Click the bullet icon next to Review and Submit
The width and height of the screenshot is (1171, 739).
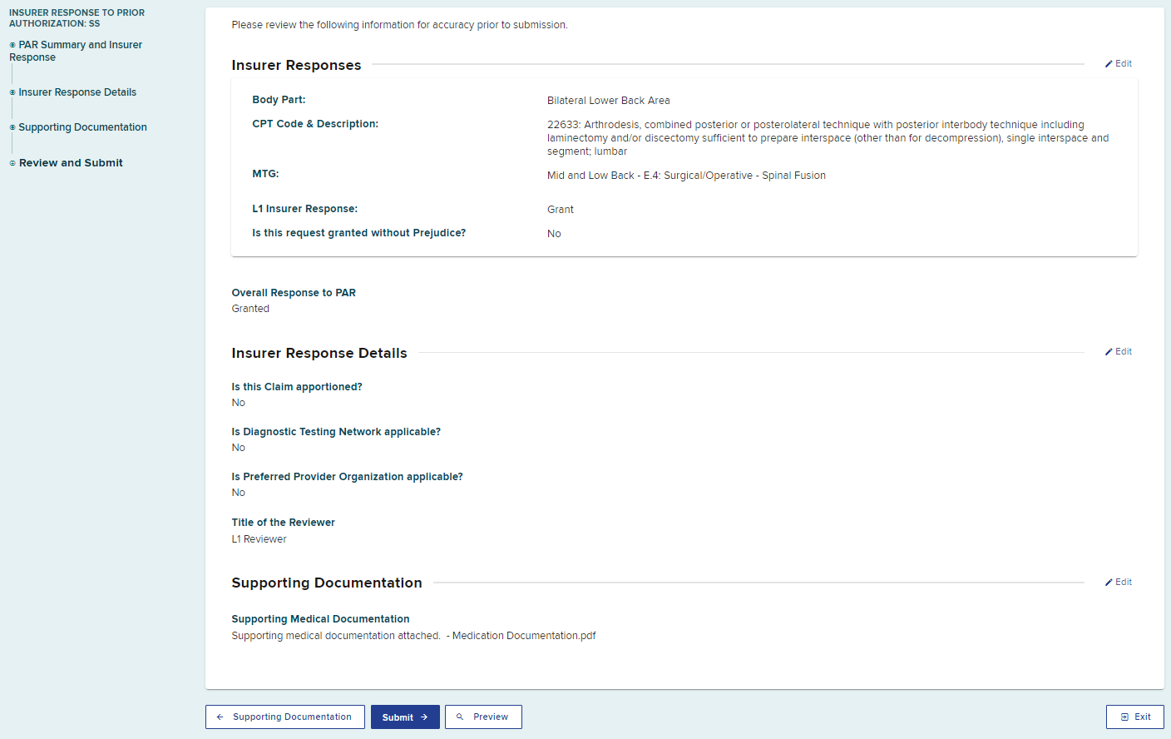tap(12, 163)
